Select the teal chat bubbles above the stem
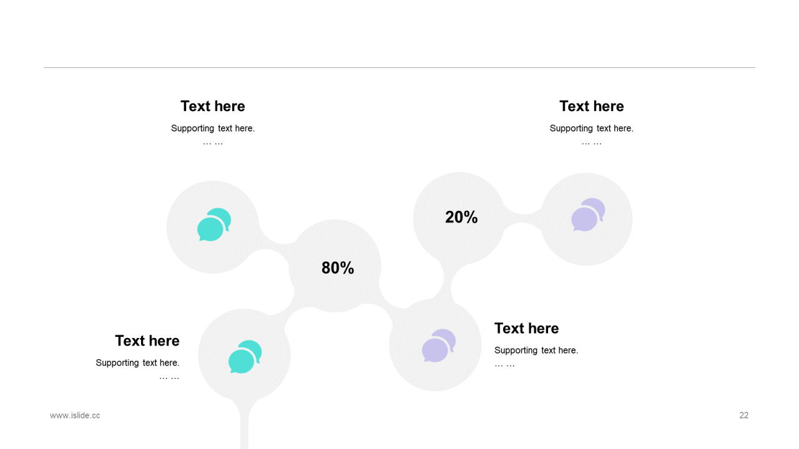 tap(245, 357)
